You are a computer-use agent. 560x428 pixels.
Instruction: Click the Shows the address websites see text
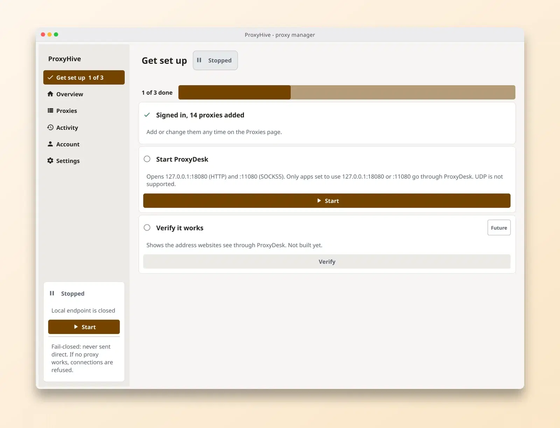point(234,245)
